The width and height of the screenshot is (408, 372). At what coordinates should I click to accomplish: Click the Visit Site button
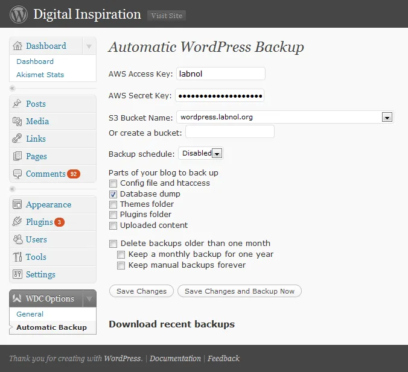pos(167,16)
